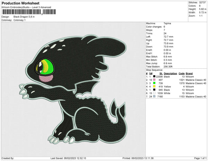Click code 1370 in stop 3
Image resolution: width=208 pixels, height=161 pixels.
click(x=182, y=83)
